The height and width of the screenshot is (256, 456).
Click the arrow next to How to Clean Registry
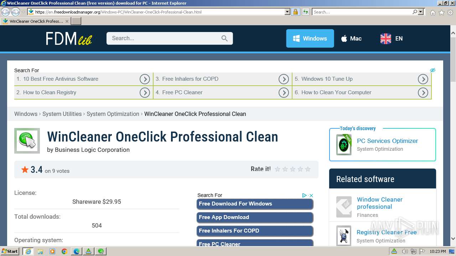(x=145, y=92)
